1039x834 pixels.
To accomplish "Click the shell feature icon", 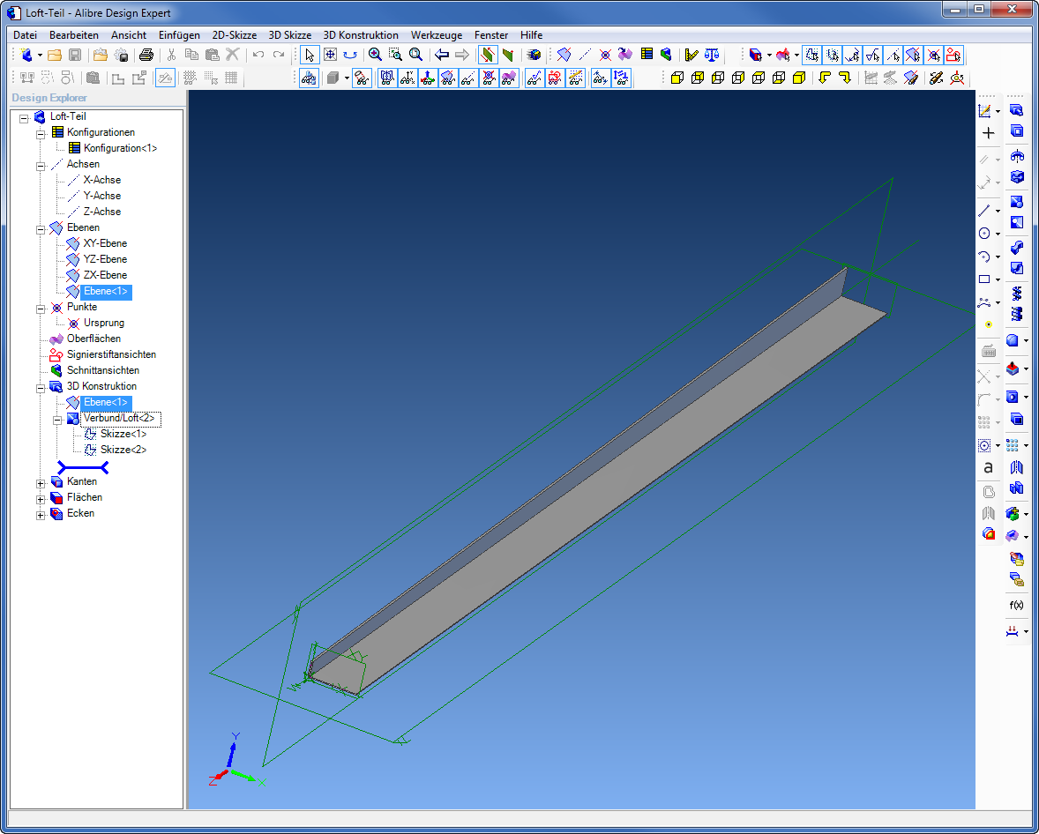I will 1016,420.
